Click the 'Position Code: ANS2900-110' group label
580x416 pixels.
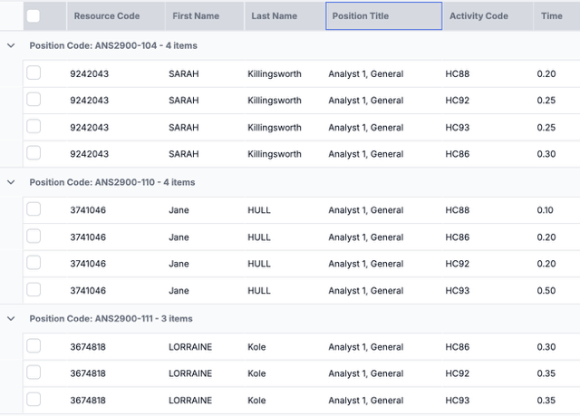[x=111, y=182]
